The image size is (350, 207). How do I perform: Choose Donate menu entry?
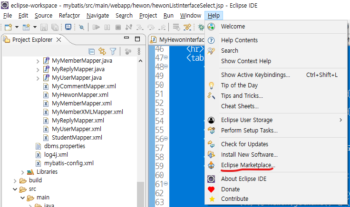click(x=276, y=189)
